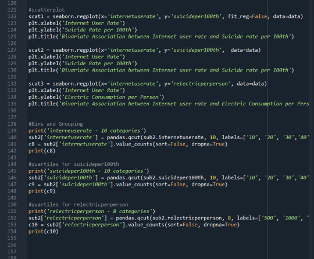Image resolution: width=314 pixels, height=259 pixels.
Task: Click '#quartiles for suicideper100th' comment
Action: point(74,164)
